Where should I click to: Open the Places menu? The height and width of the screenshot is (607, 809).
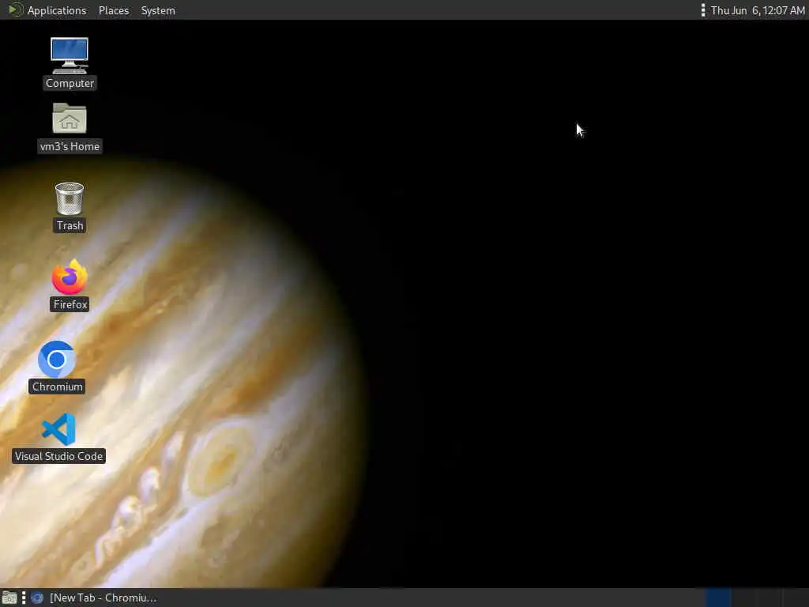[114, 10]
